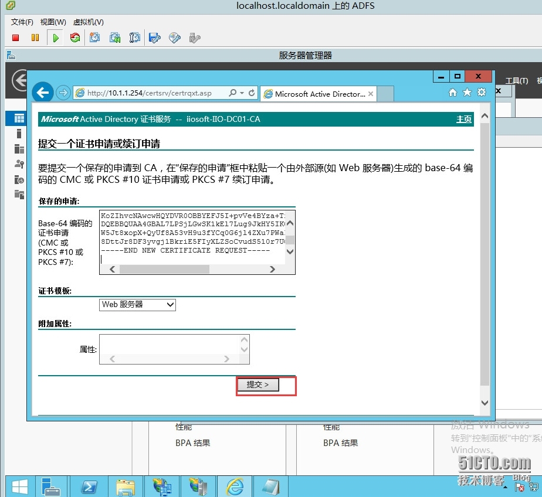
Task: Select Dashboard icon in Server Manager sidebar
Action: tap(19, 118)
